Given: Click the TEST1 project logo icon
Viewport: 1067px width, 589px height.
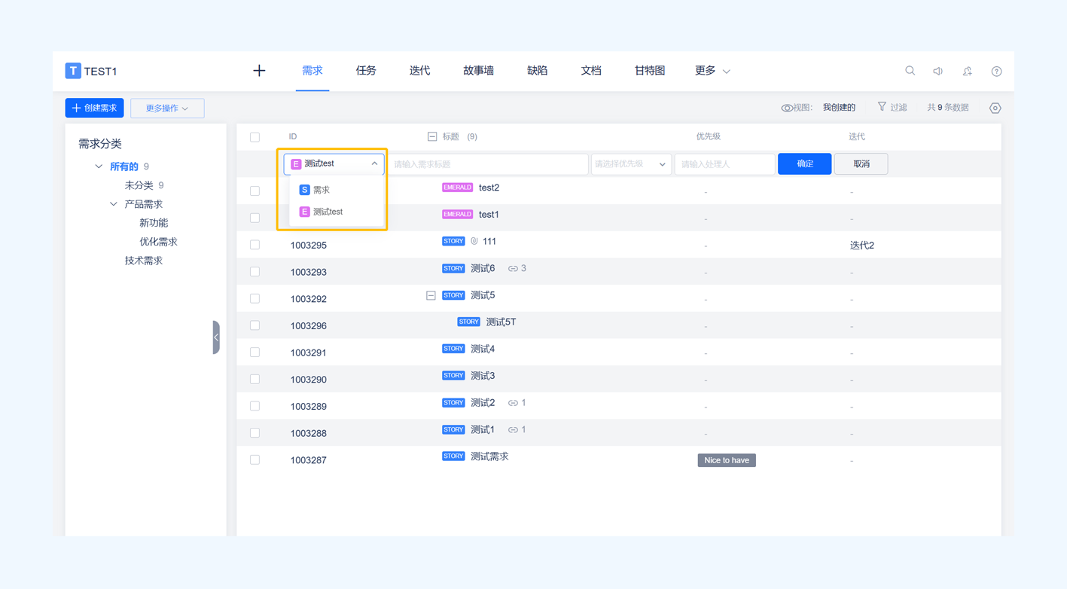Looking at the screenshot, I should (x=73, y=71).
